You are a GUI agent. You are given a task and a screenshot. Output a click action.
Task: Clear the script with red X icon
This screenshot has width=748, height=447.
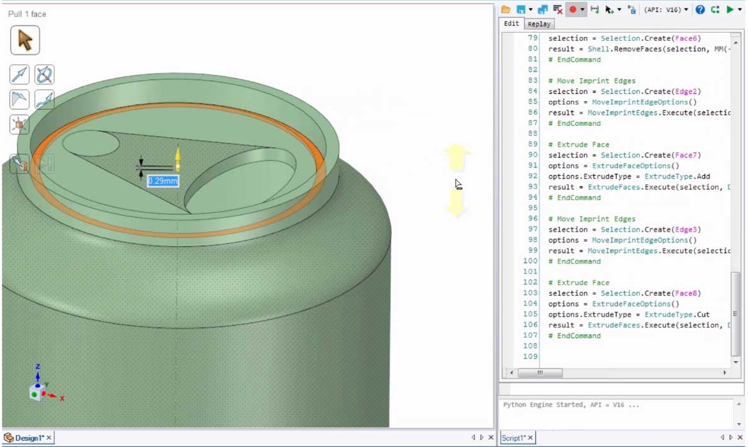557,9
